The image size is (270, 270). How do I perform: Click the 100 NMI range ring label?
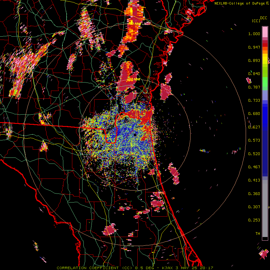pyautogui.click(x=135, y=24)
